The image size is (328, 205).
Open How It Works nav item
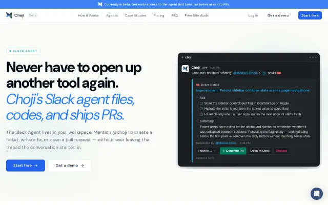click(x=89, y=15)
